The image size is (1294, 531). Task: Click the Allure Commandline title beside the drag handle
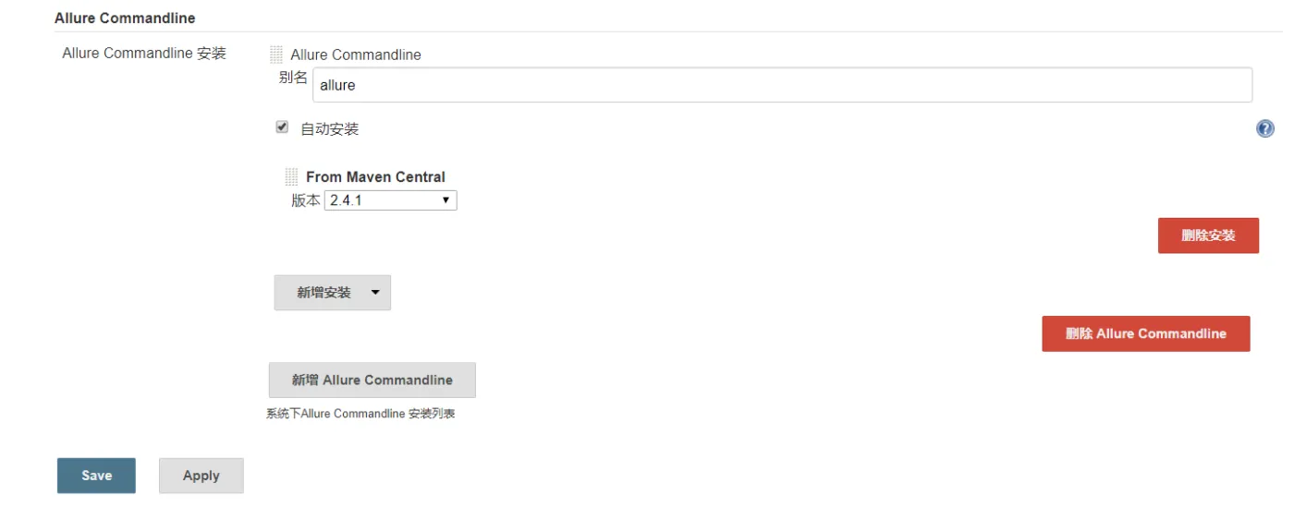(x=356, y=54)
